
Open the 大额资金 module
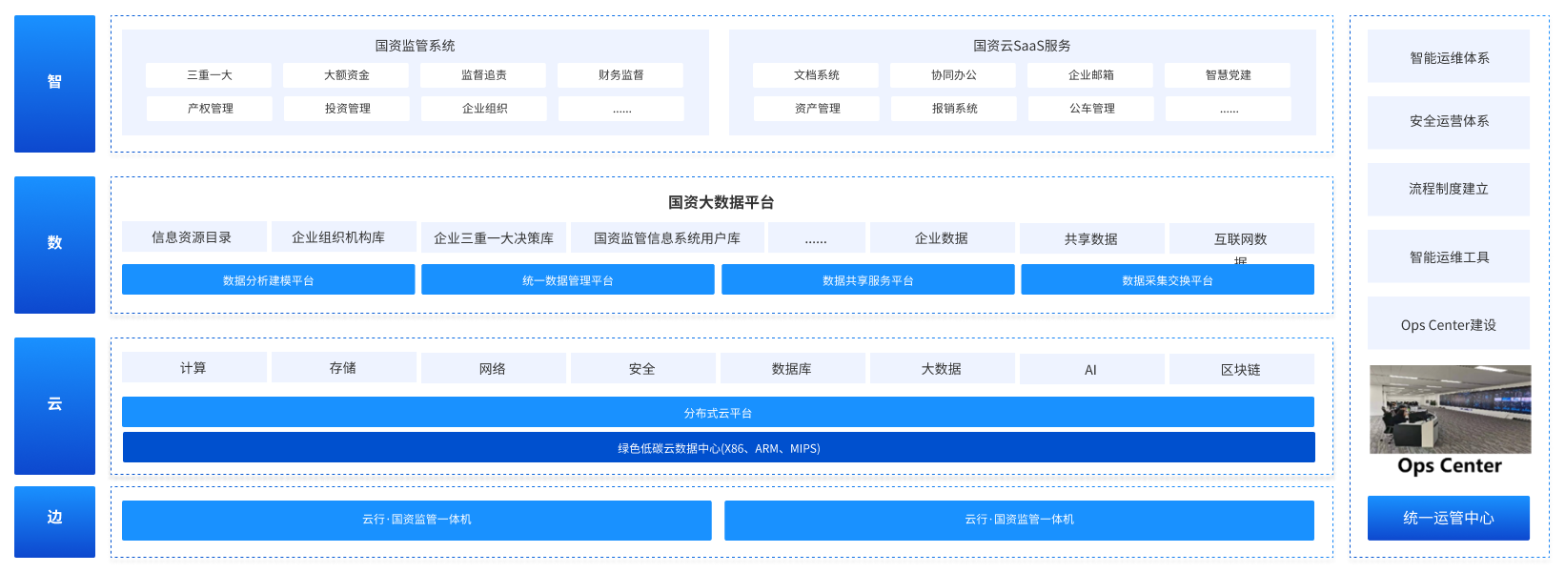[347, 75]
